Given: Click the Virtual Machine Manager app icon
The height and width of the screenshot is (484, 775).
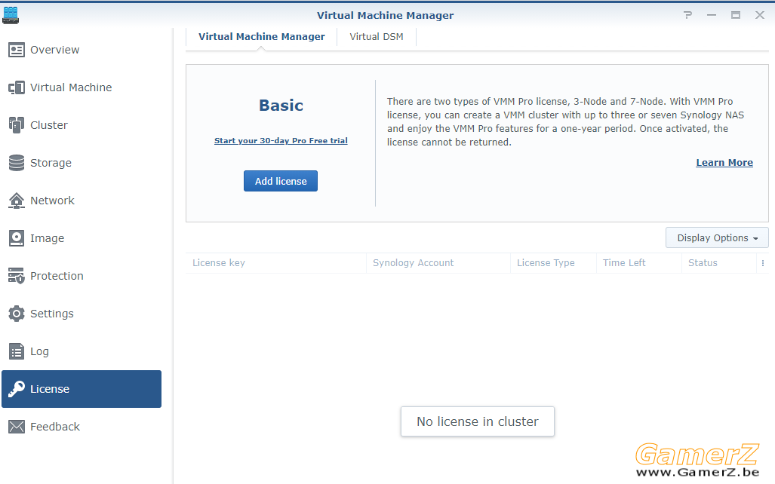Looking at the screenshot, I should click(x=11, y=15).
